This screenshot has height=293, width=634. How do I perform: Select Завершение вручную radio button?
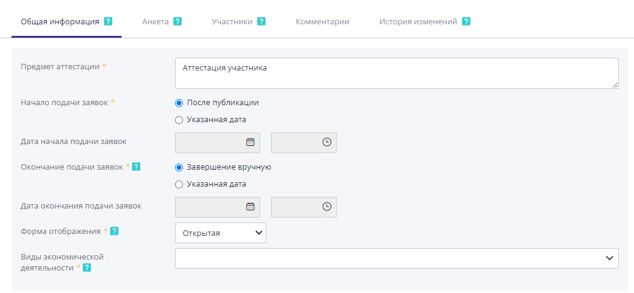[179, 167]
